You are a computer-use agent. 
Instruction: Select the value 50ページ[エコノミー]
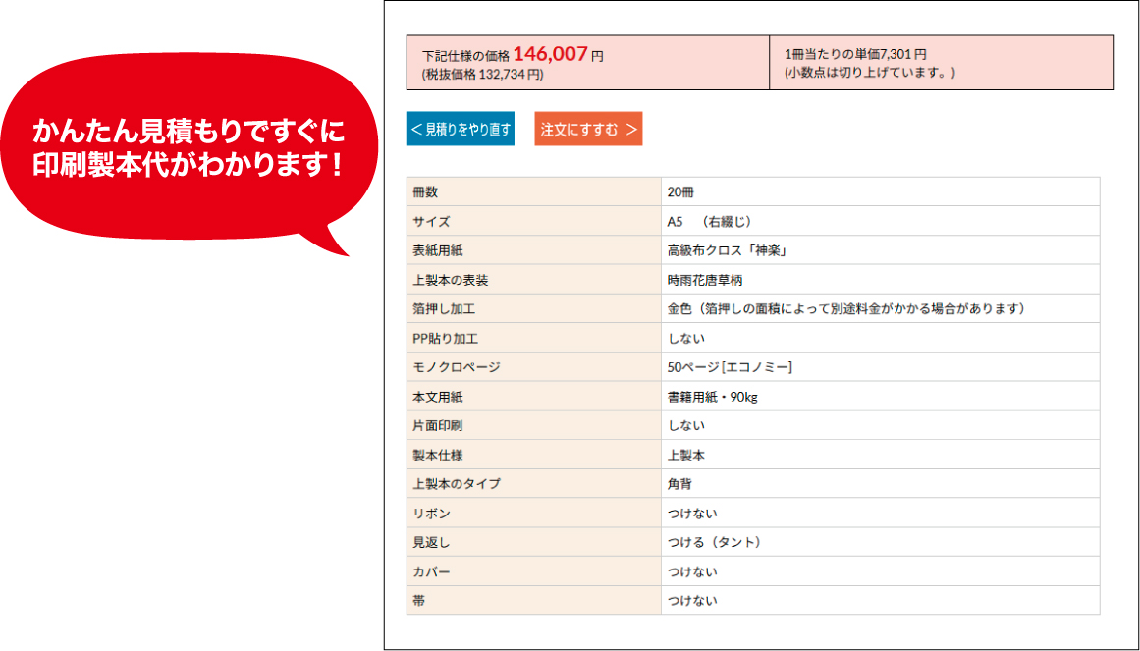(730, 367)
